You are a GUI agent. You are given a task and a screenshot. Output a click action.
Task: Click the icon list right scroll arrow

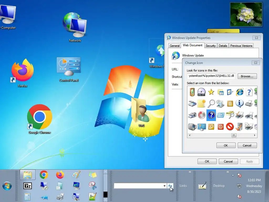[x=255, y=135]
